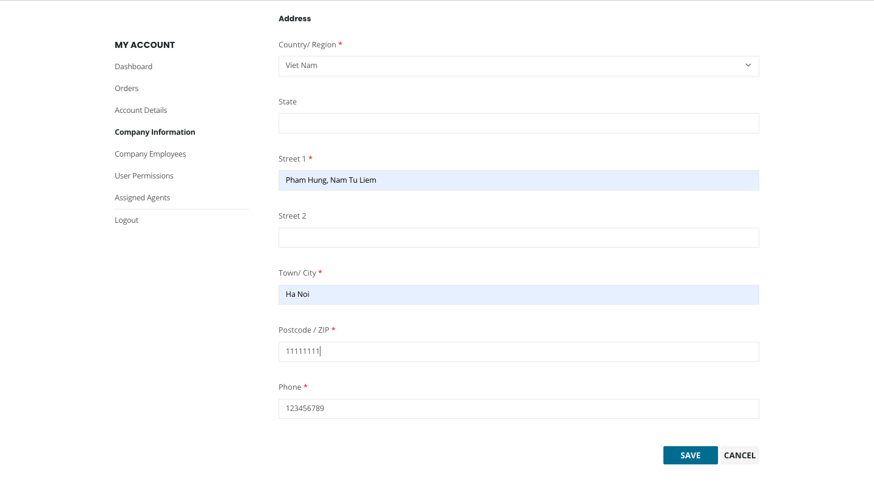Open Assigned Agents link
This screenshot has height=499, width=874.
tap(142, 198)
